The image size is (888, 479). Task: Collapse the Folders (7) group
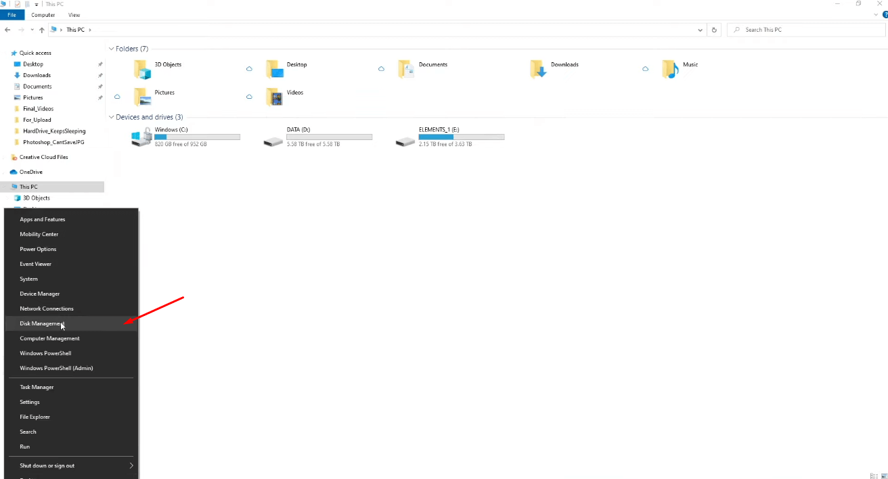[x=112, y=49]
